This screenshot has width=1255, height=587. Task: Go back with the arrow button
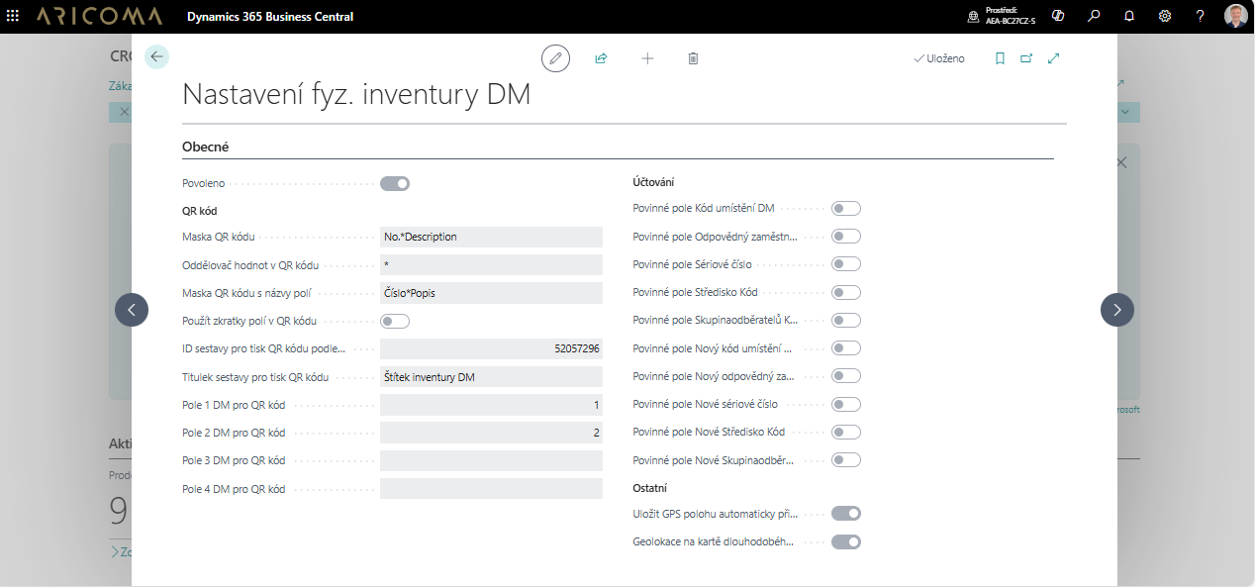(x=156, y=56)
